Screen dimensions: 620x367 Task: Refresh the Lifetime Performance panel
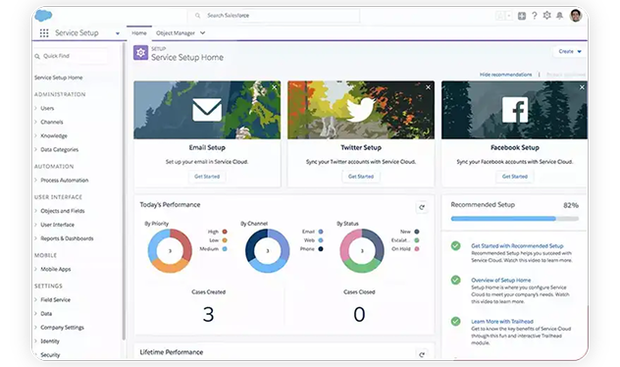tap(422, 354)
